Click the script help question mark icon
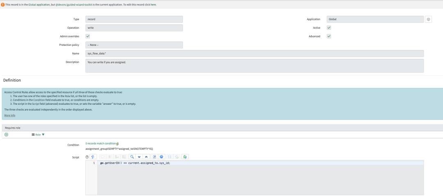This screenshot has height=196, width=443. tap(87, 157)
